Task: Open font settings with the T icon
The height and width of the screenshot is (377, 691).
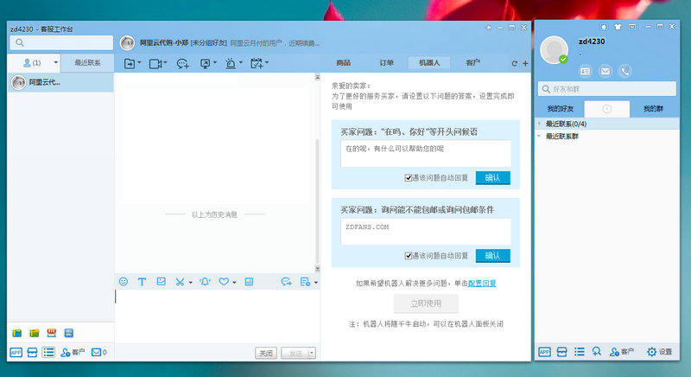Action: click(x=142, y=281)
